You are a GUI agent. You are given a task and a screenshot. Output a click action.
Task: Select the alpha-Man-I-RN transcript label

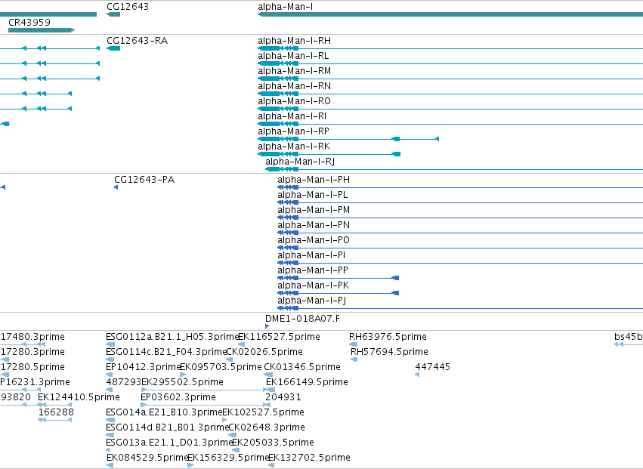click(x=295, y=86)
